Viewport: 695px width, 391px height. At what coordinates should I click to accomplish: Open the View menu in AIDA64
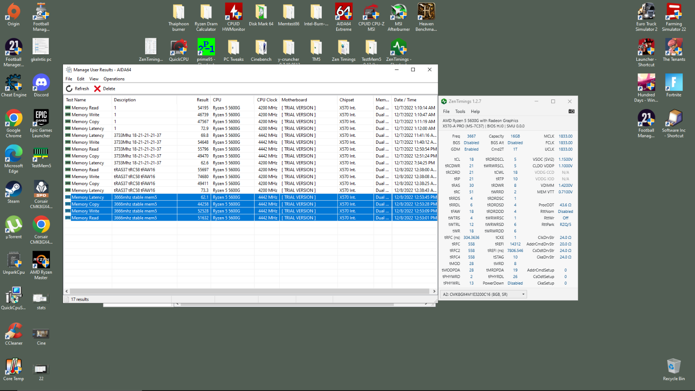pyautogui.click(x=94, y=79)
